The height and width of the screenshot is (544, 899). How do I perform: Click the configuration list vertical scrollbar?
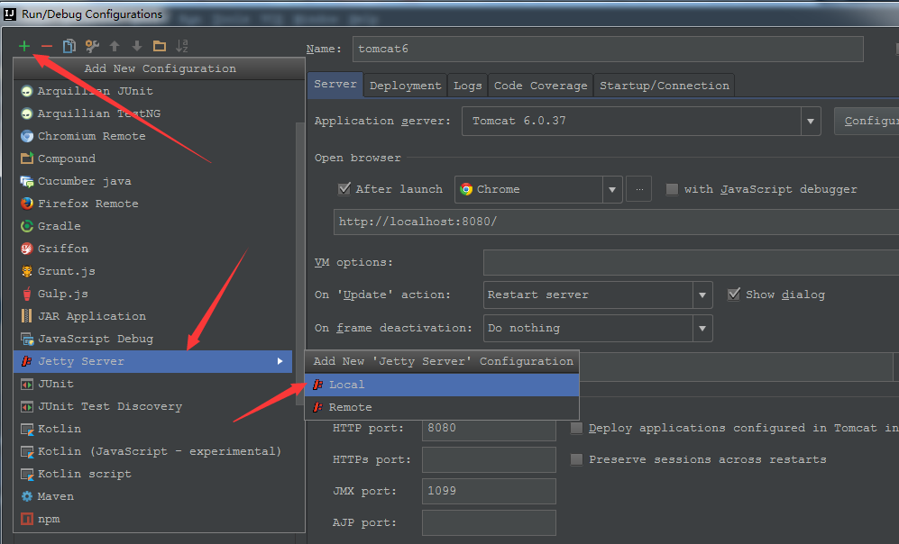coord(299,263)
